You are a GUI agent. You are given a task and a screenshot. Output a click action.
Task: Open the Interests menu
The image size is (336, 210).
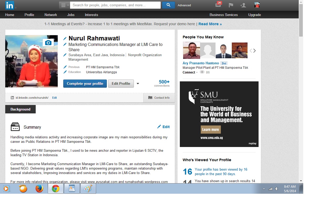[91, 15]
